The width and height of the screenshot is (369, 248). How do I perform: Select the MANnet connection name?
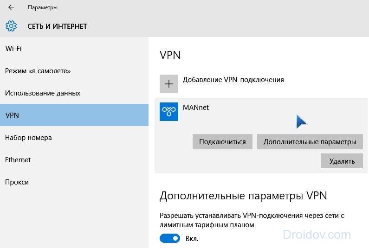click(196, 108)
